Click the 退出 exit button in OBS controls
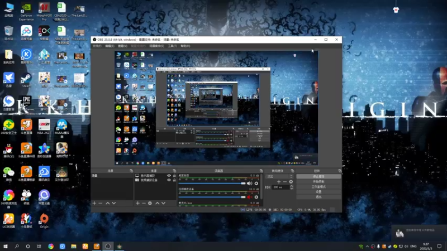Image resolution: width=447 pixels, height=251 pixels. pyautogui.click(x=318, y=197)
